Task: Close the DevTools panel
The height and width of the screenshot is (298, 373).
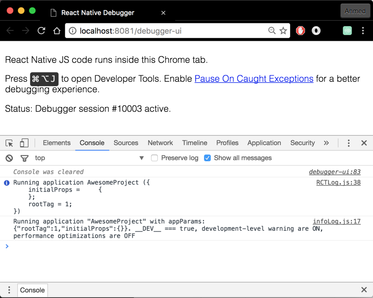Action: [364, 143]
